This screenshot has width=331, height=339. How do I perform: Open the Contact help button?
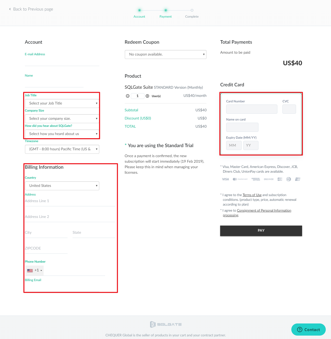[x=308, y=330]
